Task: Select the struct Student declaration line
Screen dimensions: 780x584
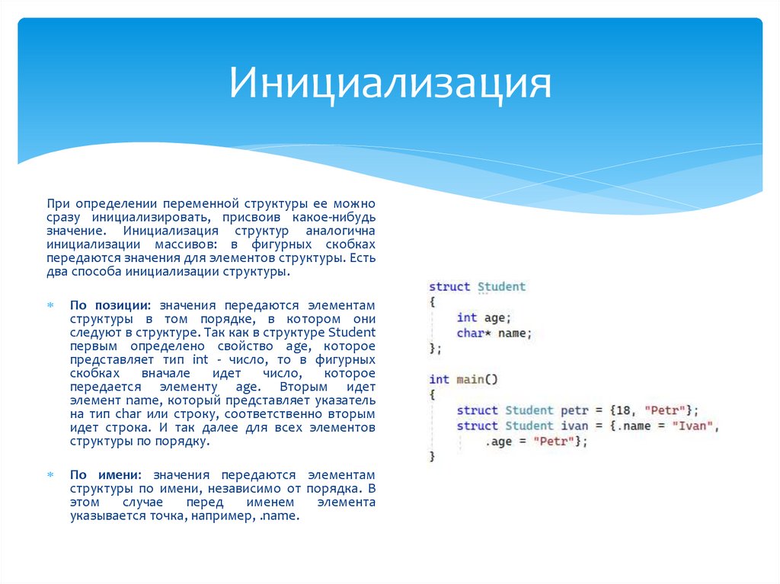Action: [477, 286]
